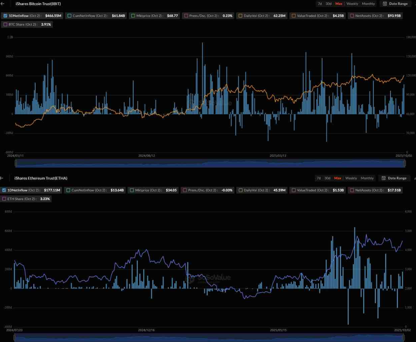
Task: Click left handle of IBIT timeline slider
Action: [x=16, y=163]
